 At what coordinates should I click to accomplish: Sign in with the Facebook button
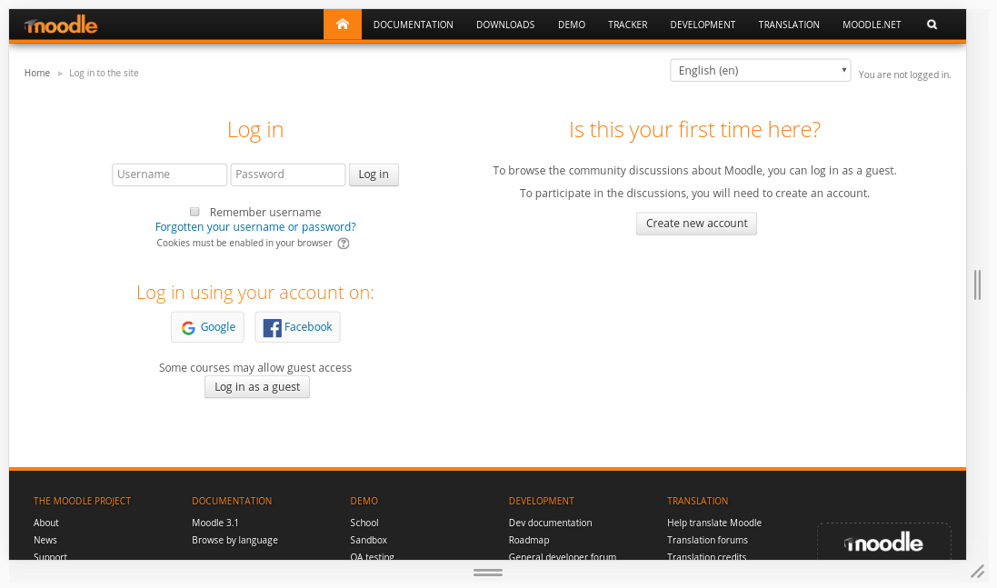(x=297, y=327)
